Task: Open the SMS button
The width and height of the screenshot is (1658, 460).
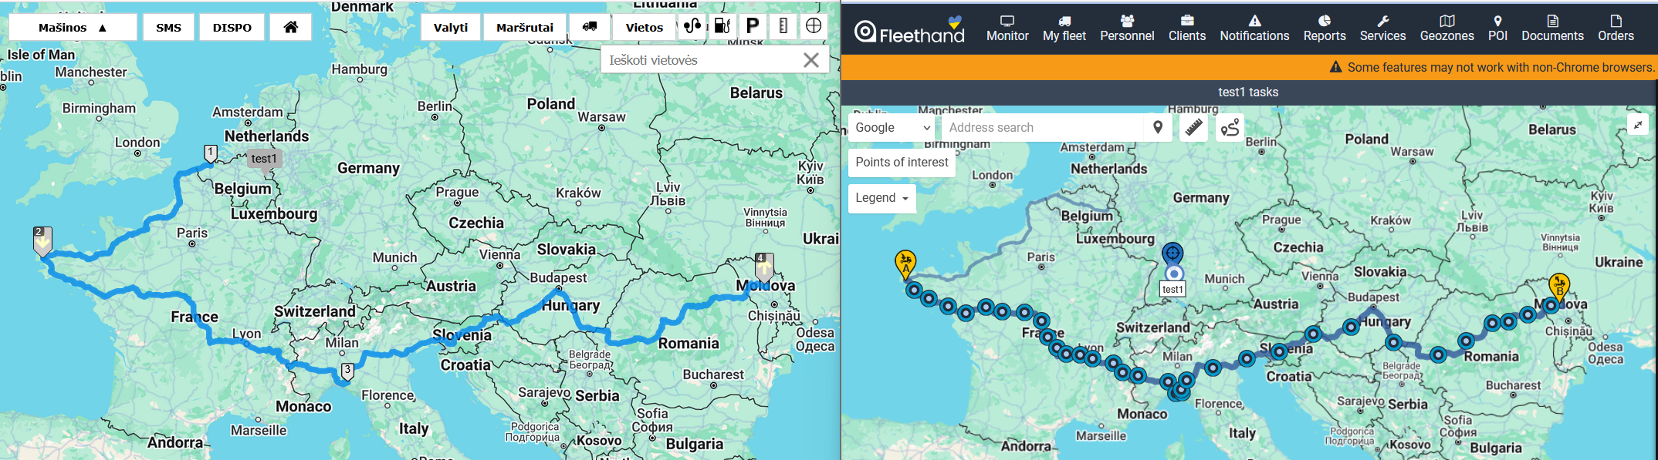Action: click(168, 27)
